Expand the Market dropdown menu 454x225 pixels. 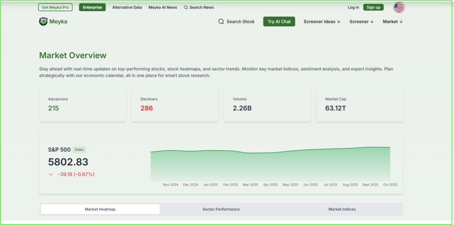(392, 22)
